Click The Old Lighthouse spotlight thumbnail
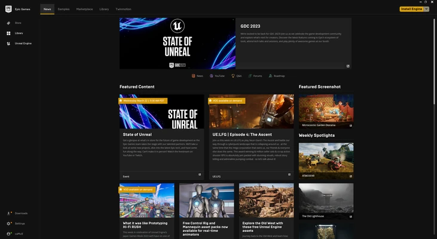This screenshot has width=437, height=239. tap(326, 201)
